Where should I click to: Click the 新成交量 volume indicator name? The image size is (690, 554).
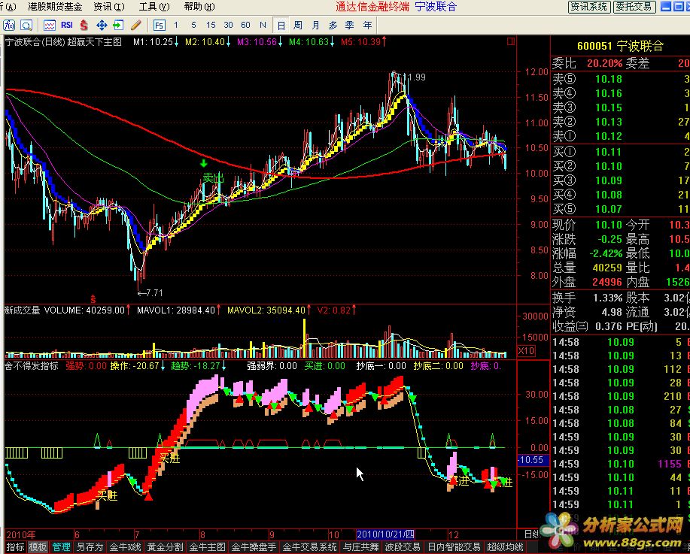(22, 310)
